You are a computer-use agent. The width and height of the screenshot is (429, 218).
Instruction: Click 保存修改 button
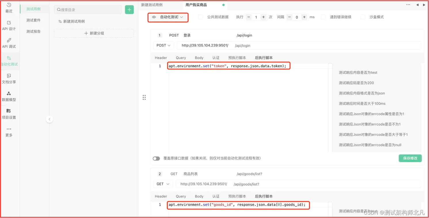[x=410, y=158]
